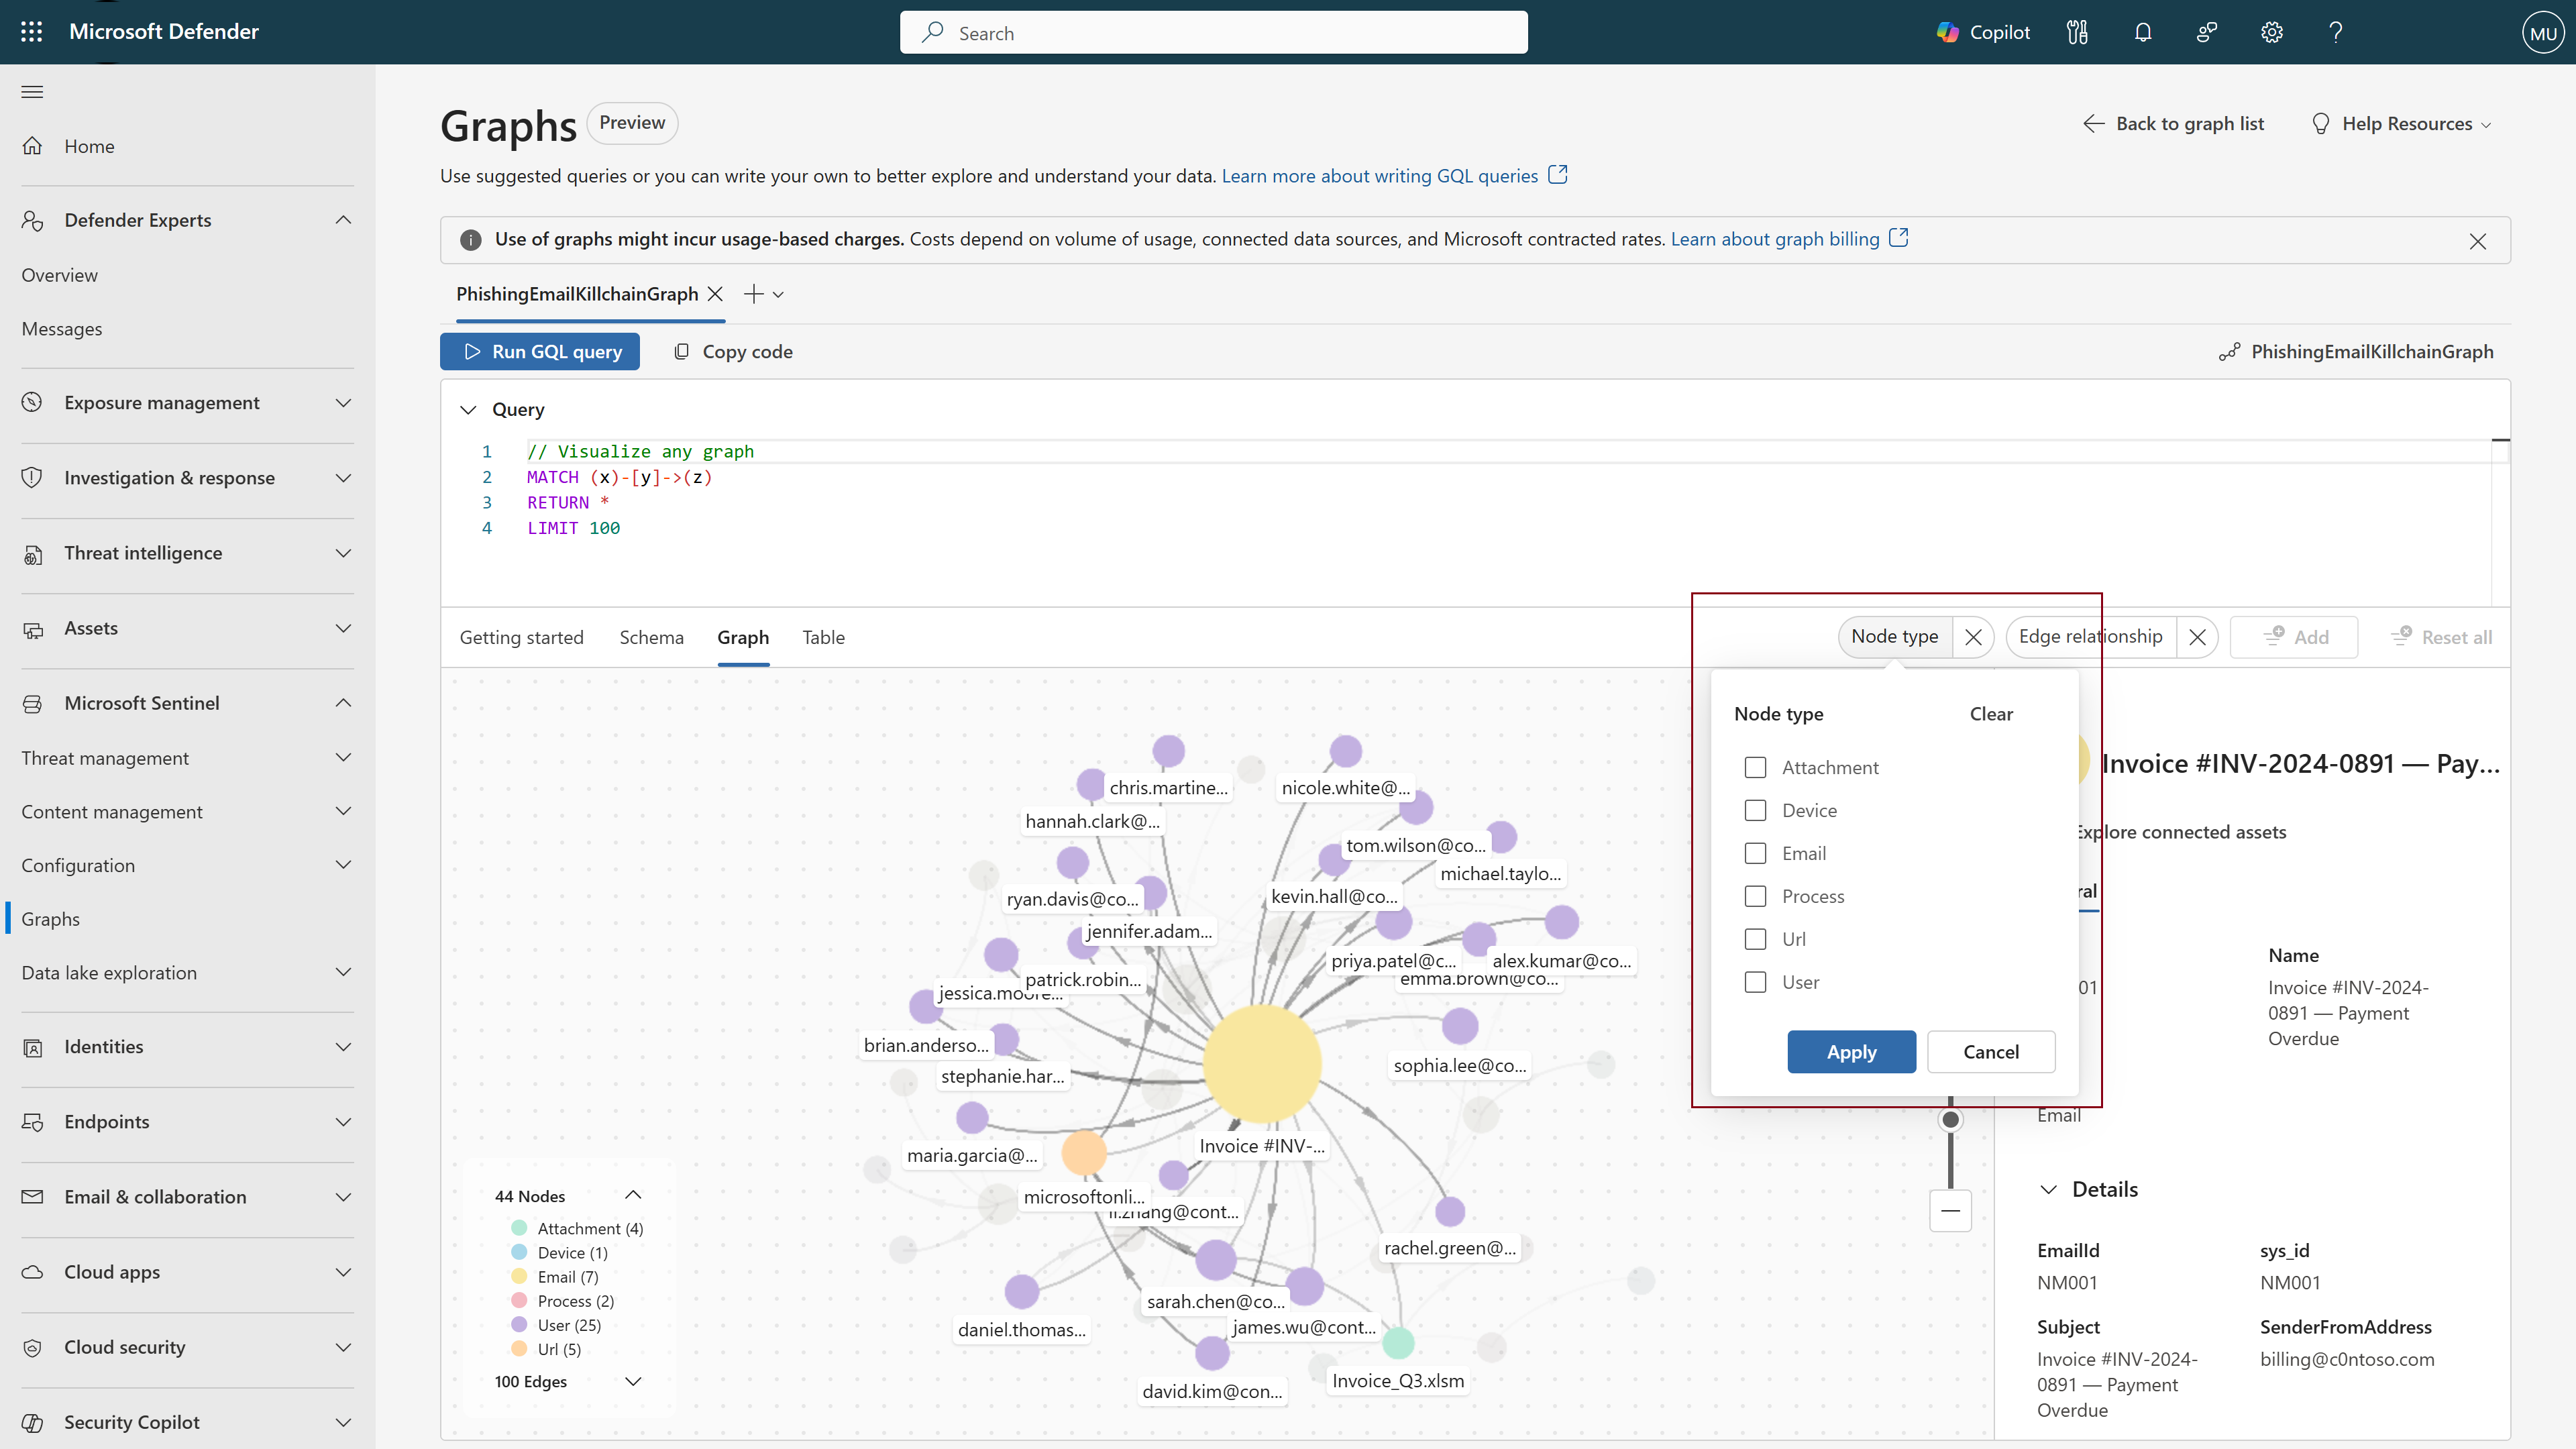Click the graph zoom-out minus button
Image resolution: width=2576 pixels, height=1449 pixels.
point(1950,1211)
